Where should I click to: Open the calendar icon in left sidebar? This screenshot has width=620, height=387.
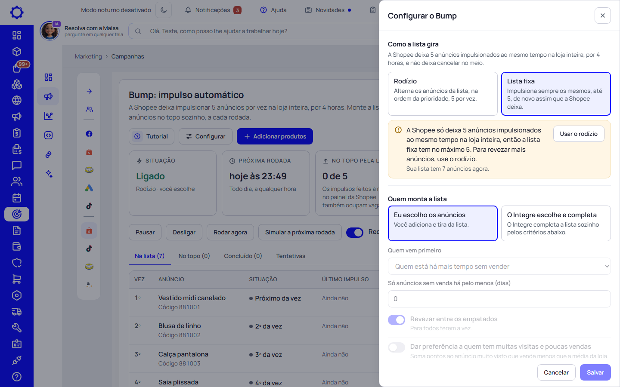(x=17, y=198)
